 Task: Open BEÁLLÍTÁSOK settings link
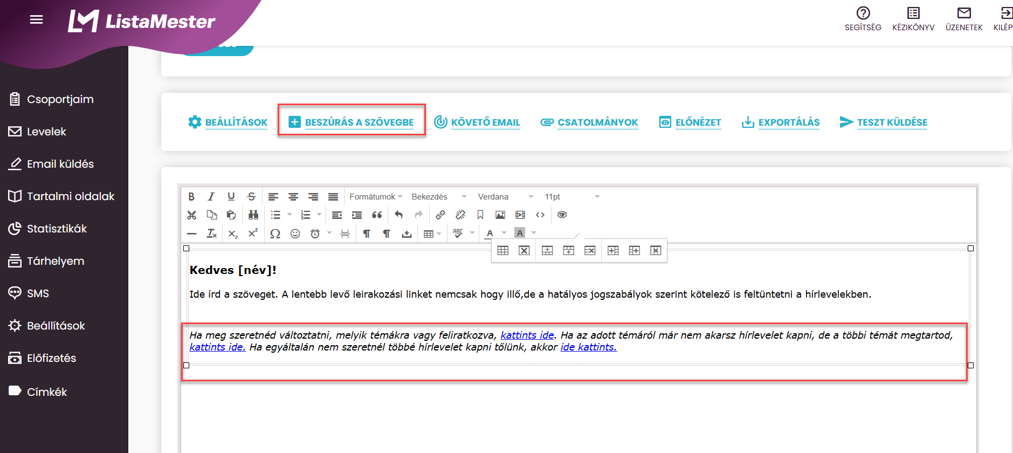[x=228, y=122]
